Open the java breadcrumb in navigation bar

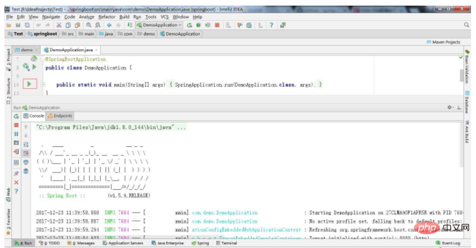coord(106,34)
